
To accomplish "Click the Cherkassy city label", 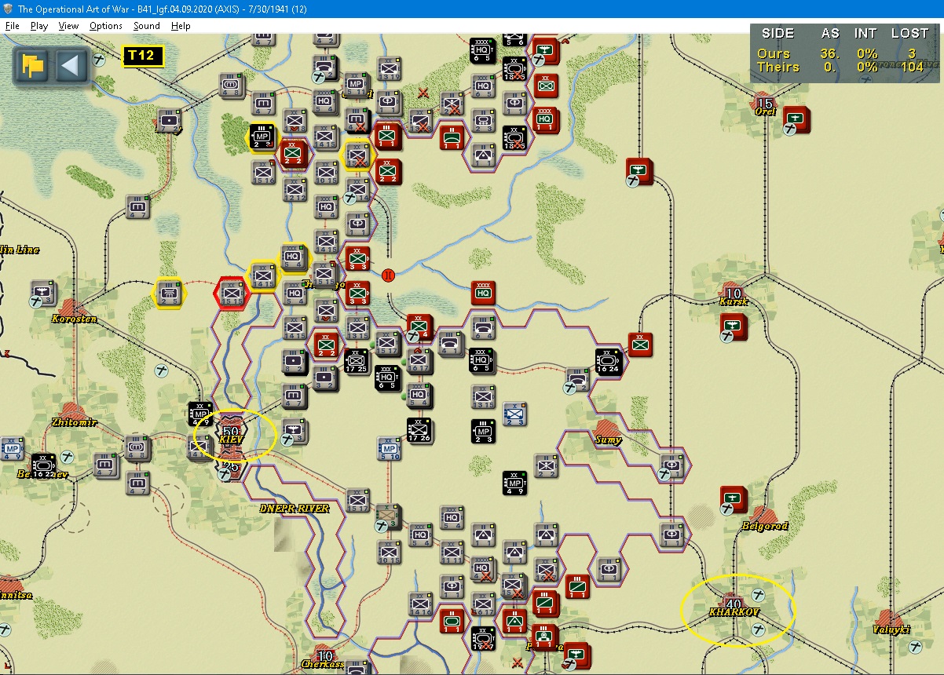I will point(324,664).
